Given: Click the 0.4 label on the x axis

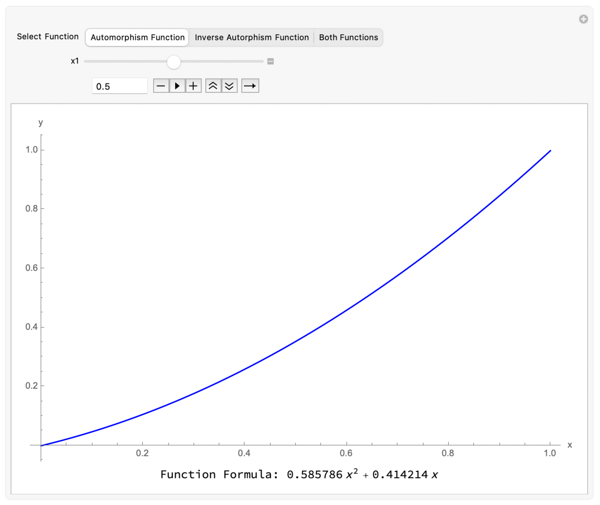Looking at the screenshot, I should point(244,453).
